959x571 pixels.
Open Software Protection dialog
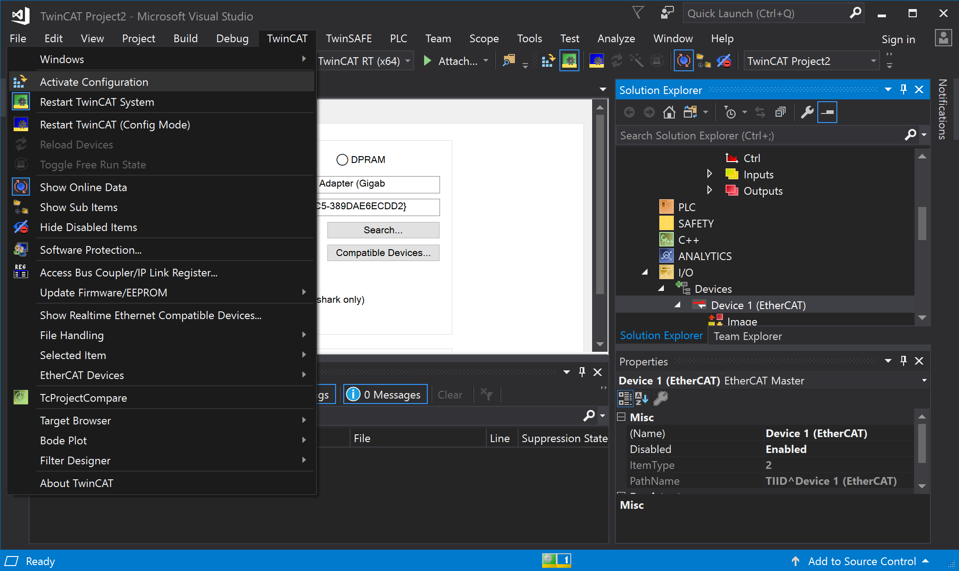(162, 250)
